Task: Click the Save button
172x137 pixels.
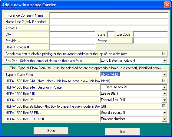Action: 51,131
